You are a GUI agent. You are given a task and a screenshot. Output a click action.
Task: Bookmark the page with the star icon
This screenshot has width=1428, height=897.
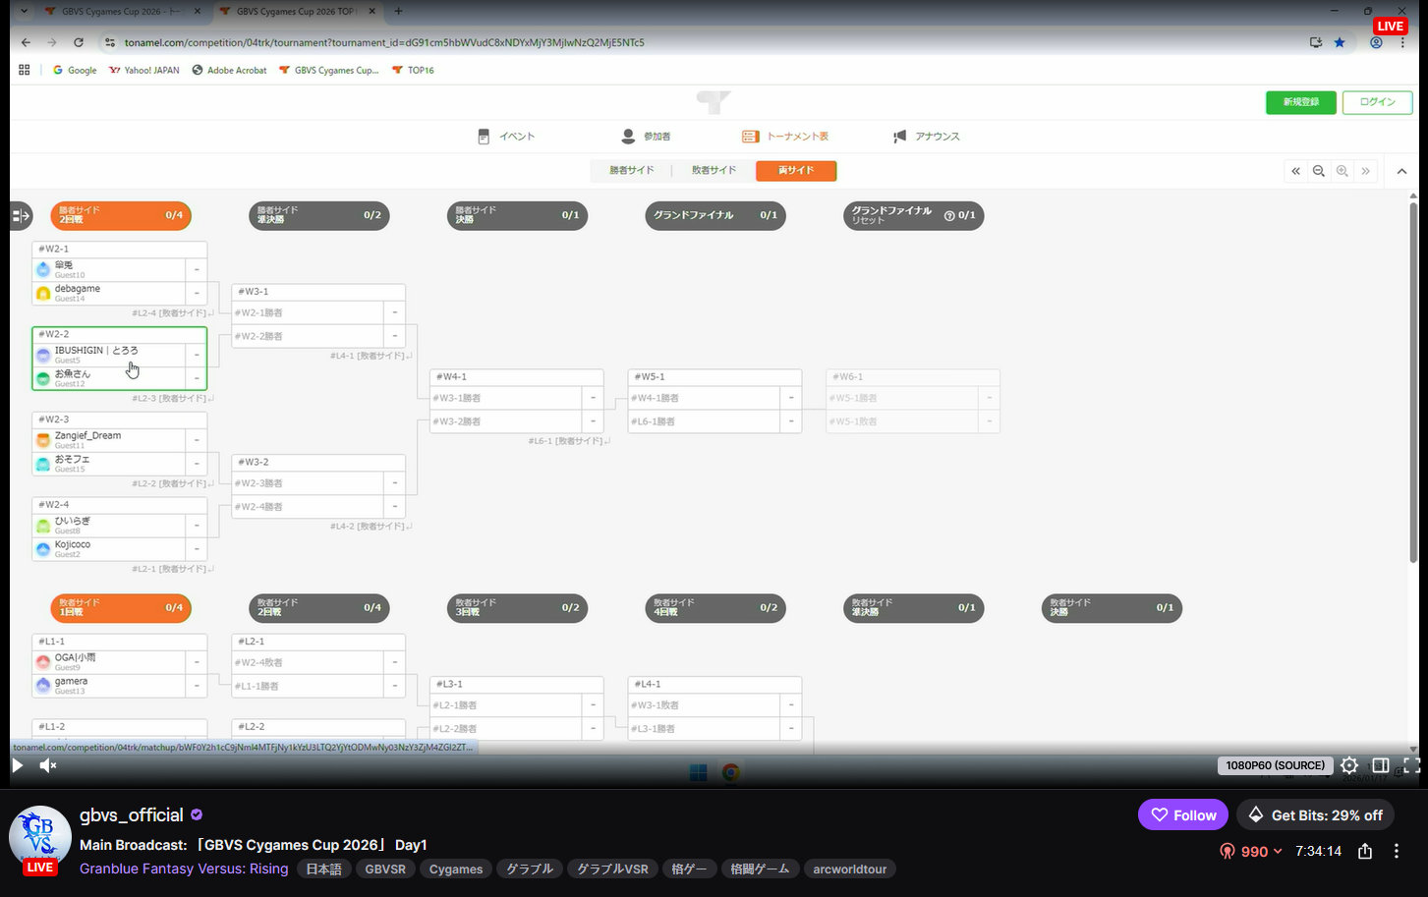point(1340,42)
